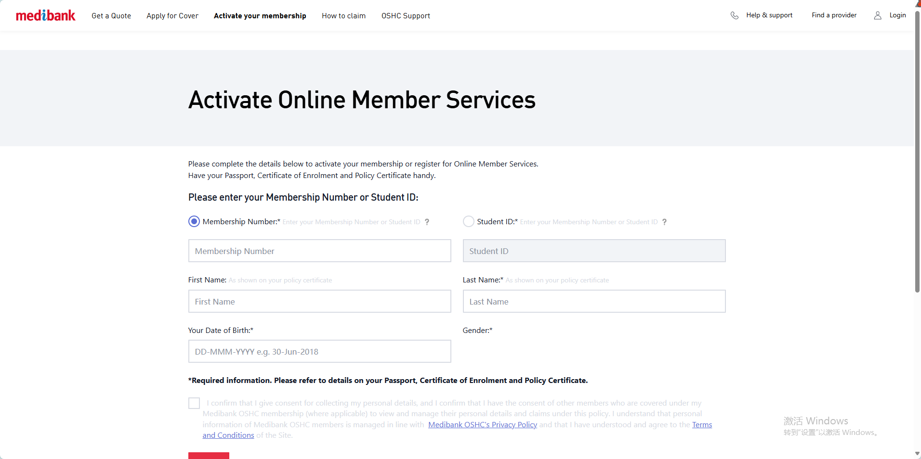Viewport: 921px width, 459px height.
Task: Go to the How to claim page
Action: click(x=343, y=16)
